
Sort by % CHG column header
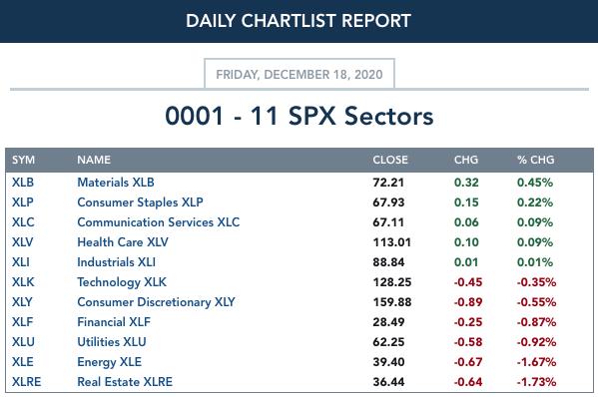(535, 160)
